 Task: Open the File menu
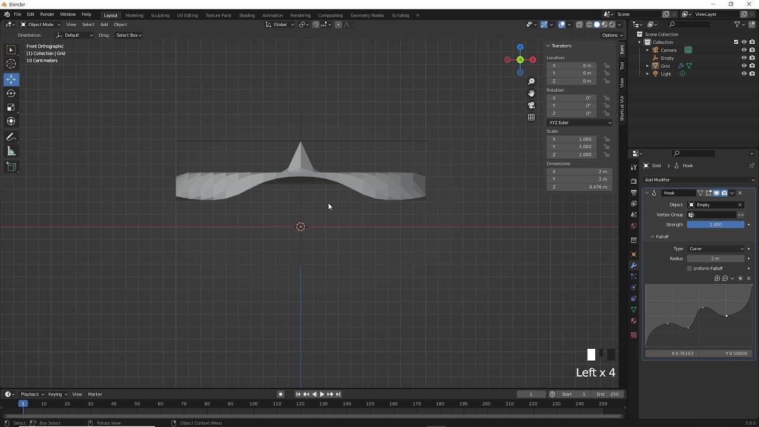point(18,14)
